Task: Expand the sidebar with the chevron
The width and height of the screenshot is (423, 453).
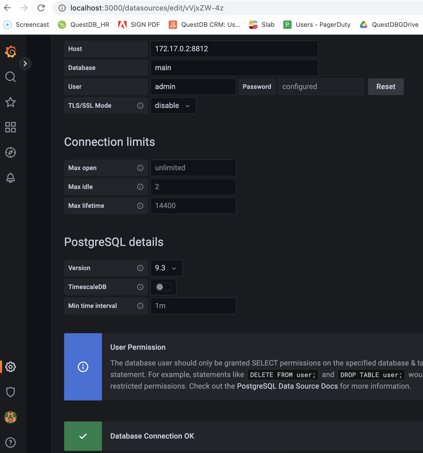Action: pyautogui.click(x=25, y=64)
